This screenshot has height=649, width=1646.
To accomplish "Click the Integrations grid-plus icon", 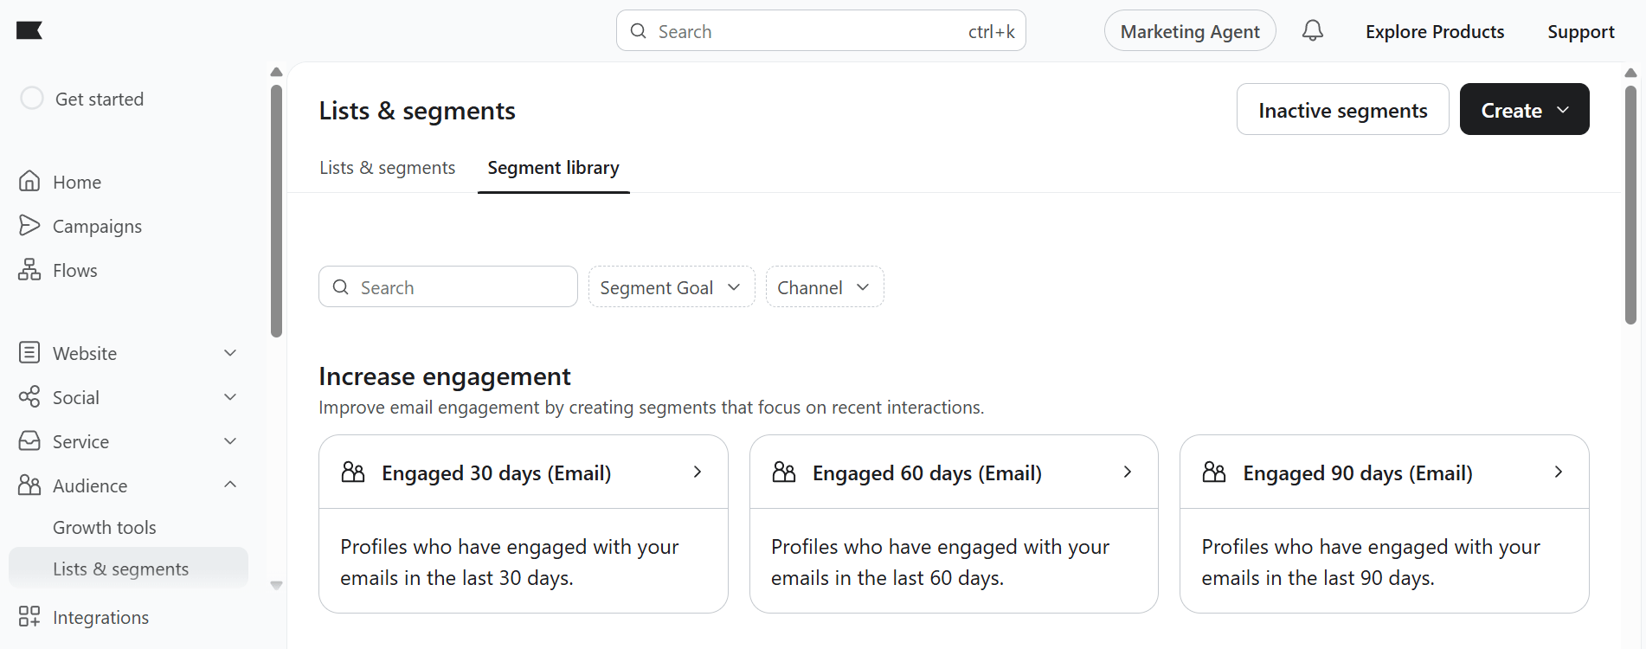I will 29,616.
